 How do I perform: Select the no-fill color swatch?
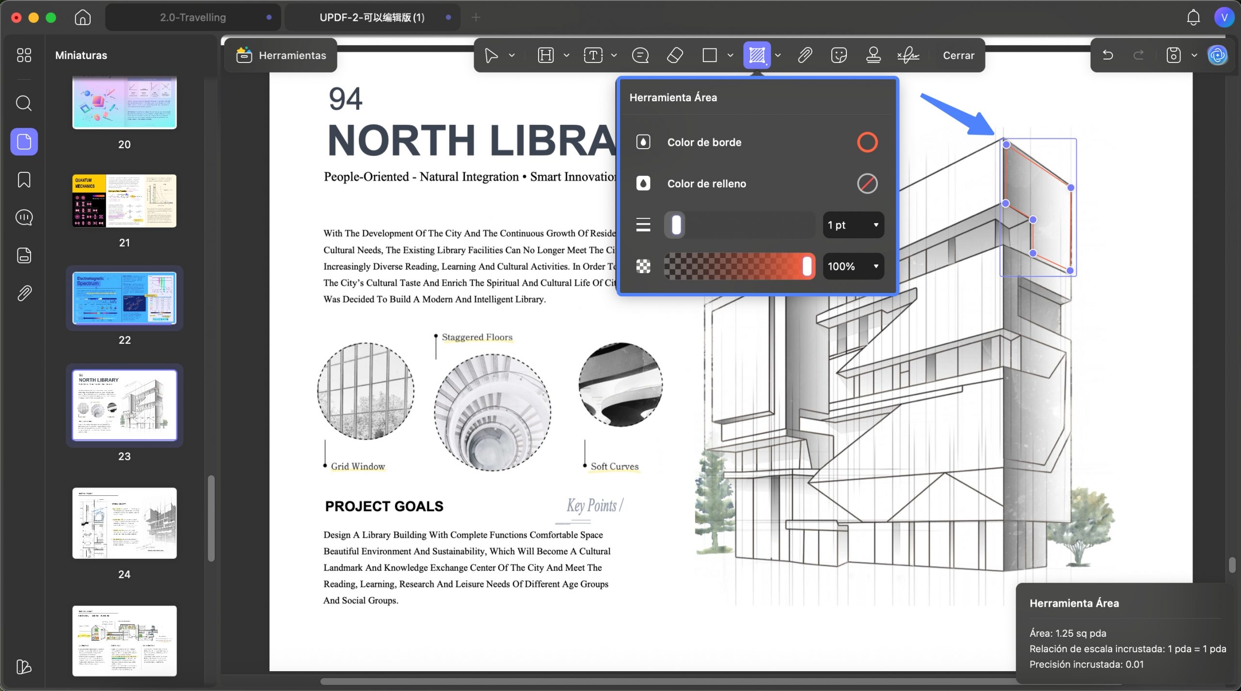pyautogui.click(x=867, y=184)
